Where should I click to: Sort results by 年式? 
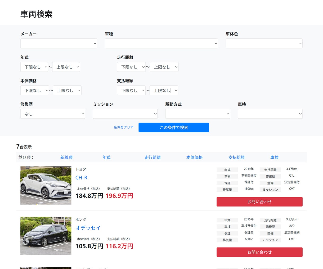(106, 157)
